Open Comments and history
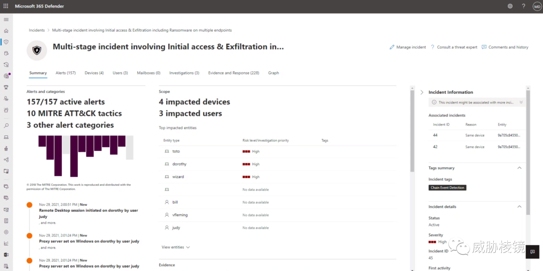 [x=505, y=47]
